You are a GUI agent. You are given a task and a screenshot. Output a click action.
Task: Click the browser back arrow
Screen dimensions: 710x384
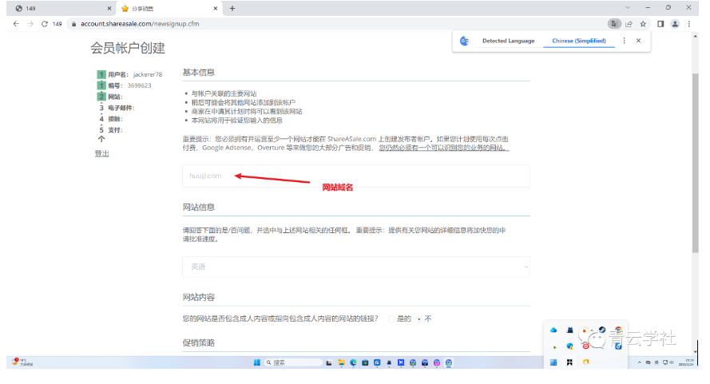(x=15, y=24)
